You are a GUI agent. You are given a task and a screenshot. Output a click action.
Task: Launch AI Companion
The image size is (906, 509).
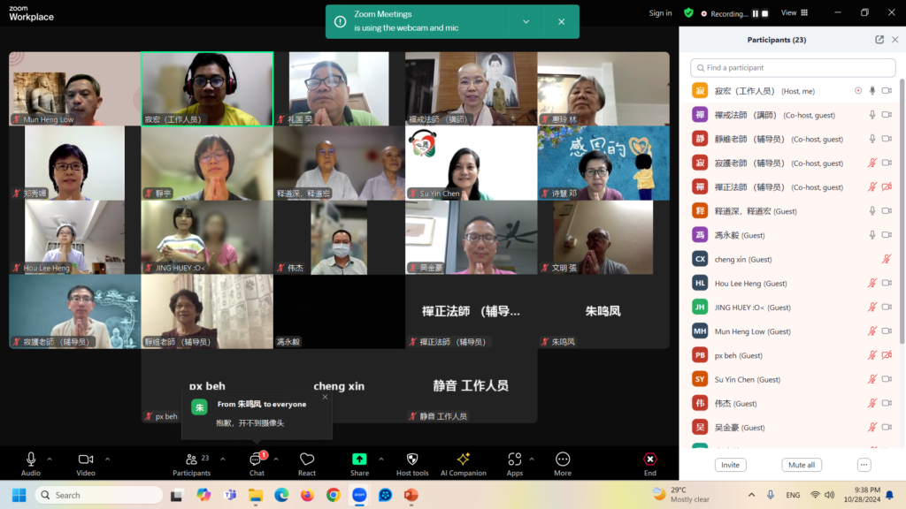click(463, 460)
